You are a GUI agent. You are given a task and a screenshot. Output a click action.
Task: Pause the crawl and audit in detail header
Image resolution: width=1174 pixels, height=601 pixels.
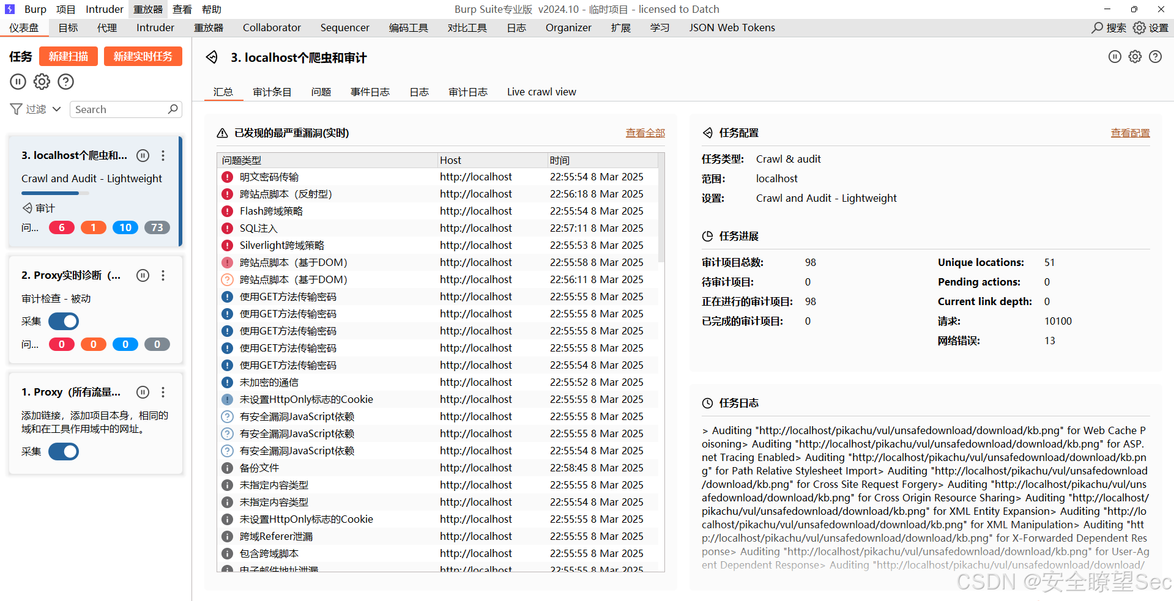click(1115, 57)
